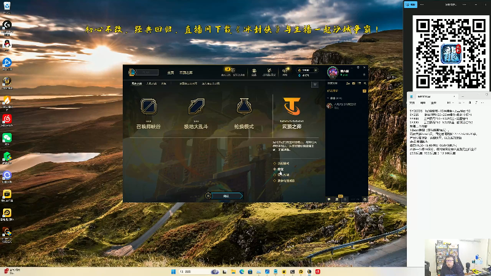Select 召唤师峡谷 game mode icon
491x276 pixels.
[149, 106]
